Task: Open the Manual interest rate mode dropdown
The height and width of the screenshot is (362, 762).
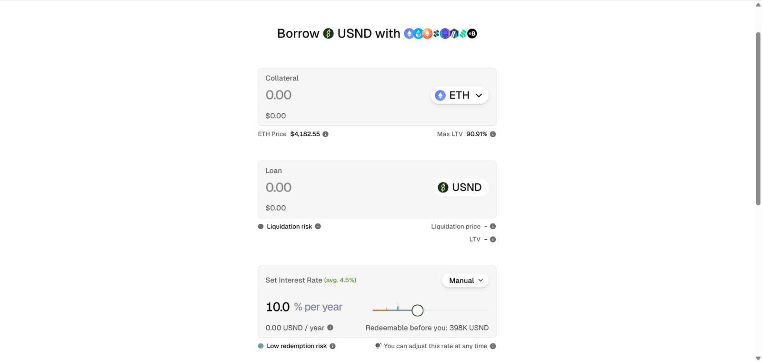Action: coord(465,281)
